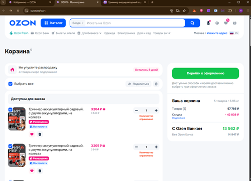Open Билеты, отели section
Viewport: 251px width, 181px height.
point(63,33)
